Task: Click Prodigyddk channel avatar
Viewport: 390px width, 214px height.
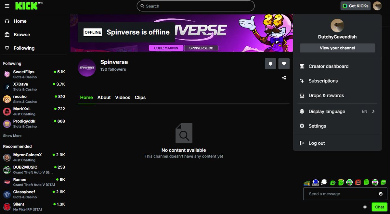Action: point(7,124)
